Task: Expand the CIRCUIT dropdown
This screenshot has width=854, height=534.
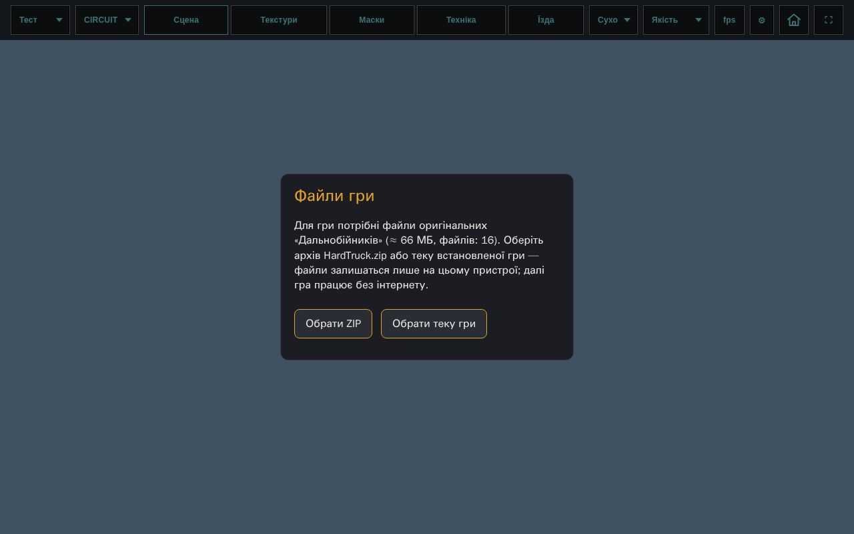Action: (107, 20)
